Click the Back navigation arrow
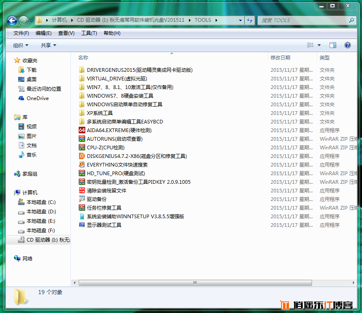 click(x=12, y=21)
